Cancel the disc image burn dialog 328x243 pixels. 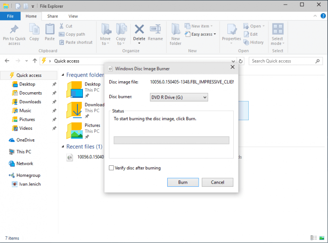[x=217, y=182]
